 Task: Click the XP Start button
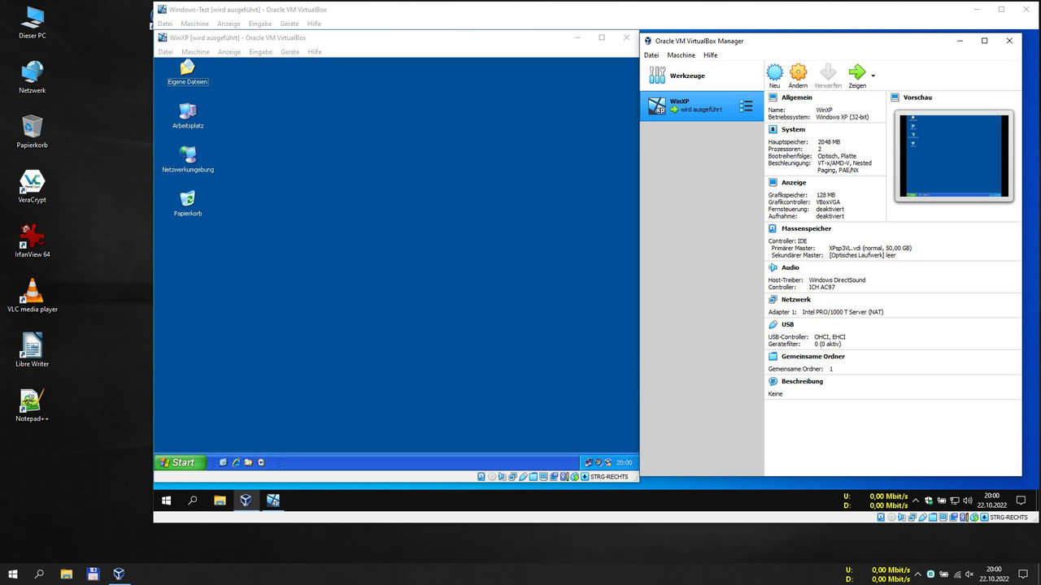click(180, 462)
